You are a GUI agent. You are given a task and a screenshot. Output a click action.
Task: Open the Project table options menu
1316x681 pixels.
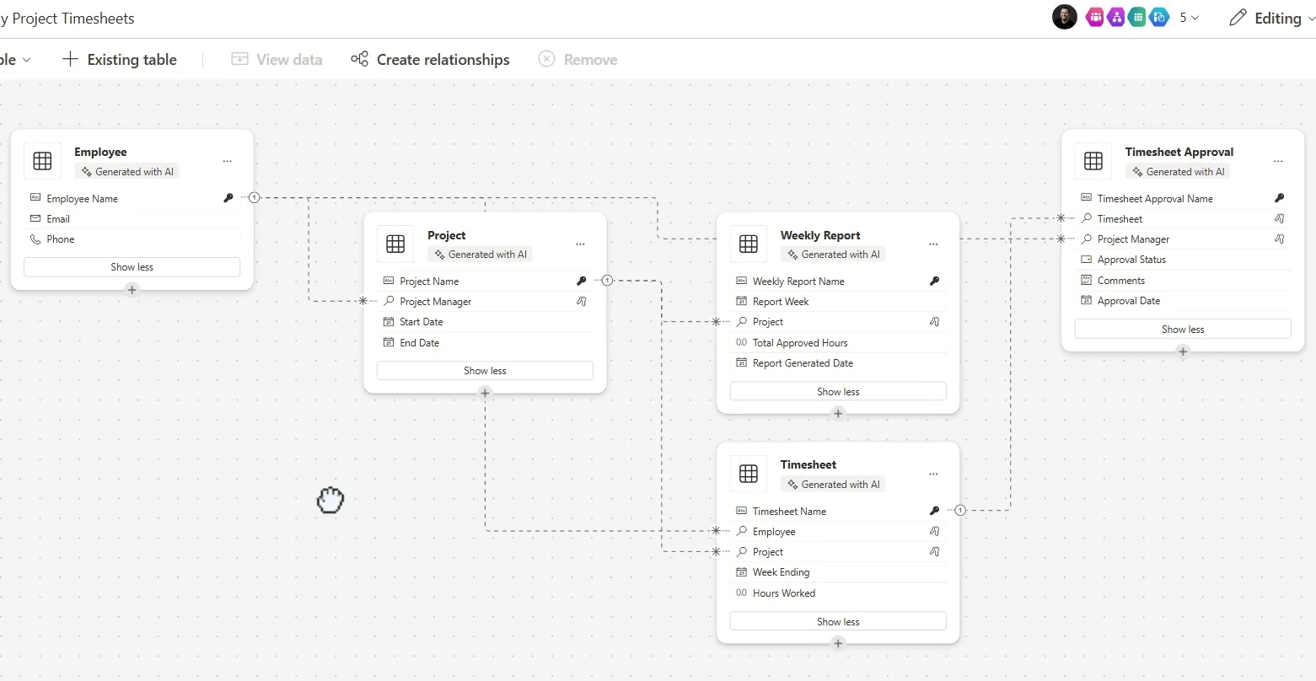pyautogui.click(x=581, y=244)
